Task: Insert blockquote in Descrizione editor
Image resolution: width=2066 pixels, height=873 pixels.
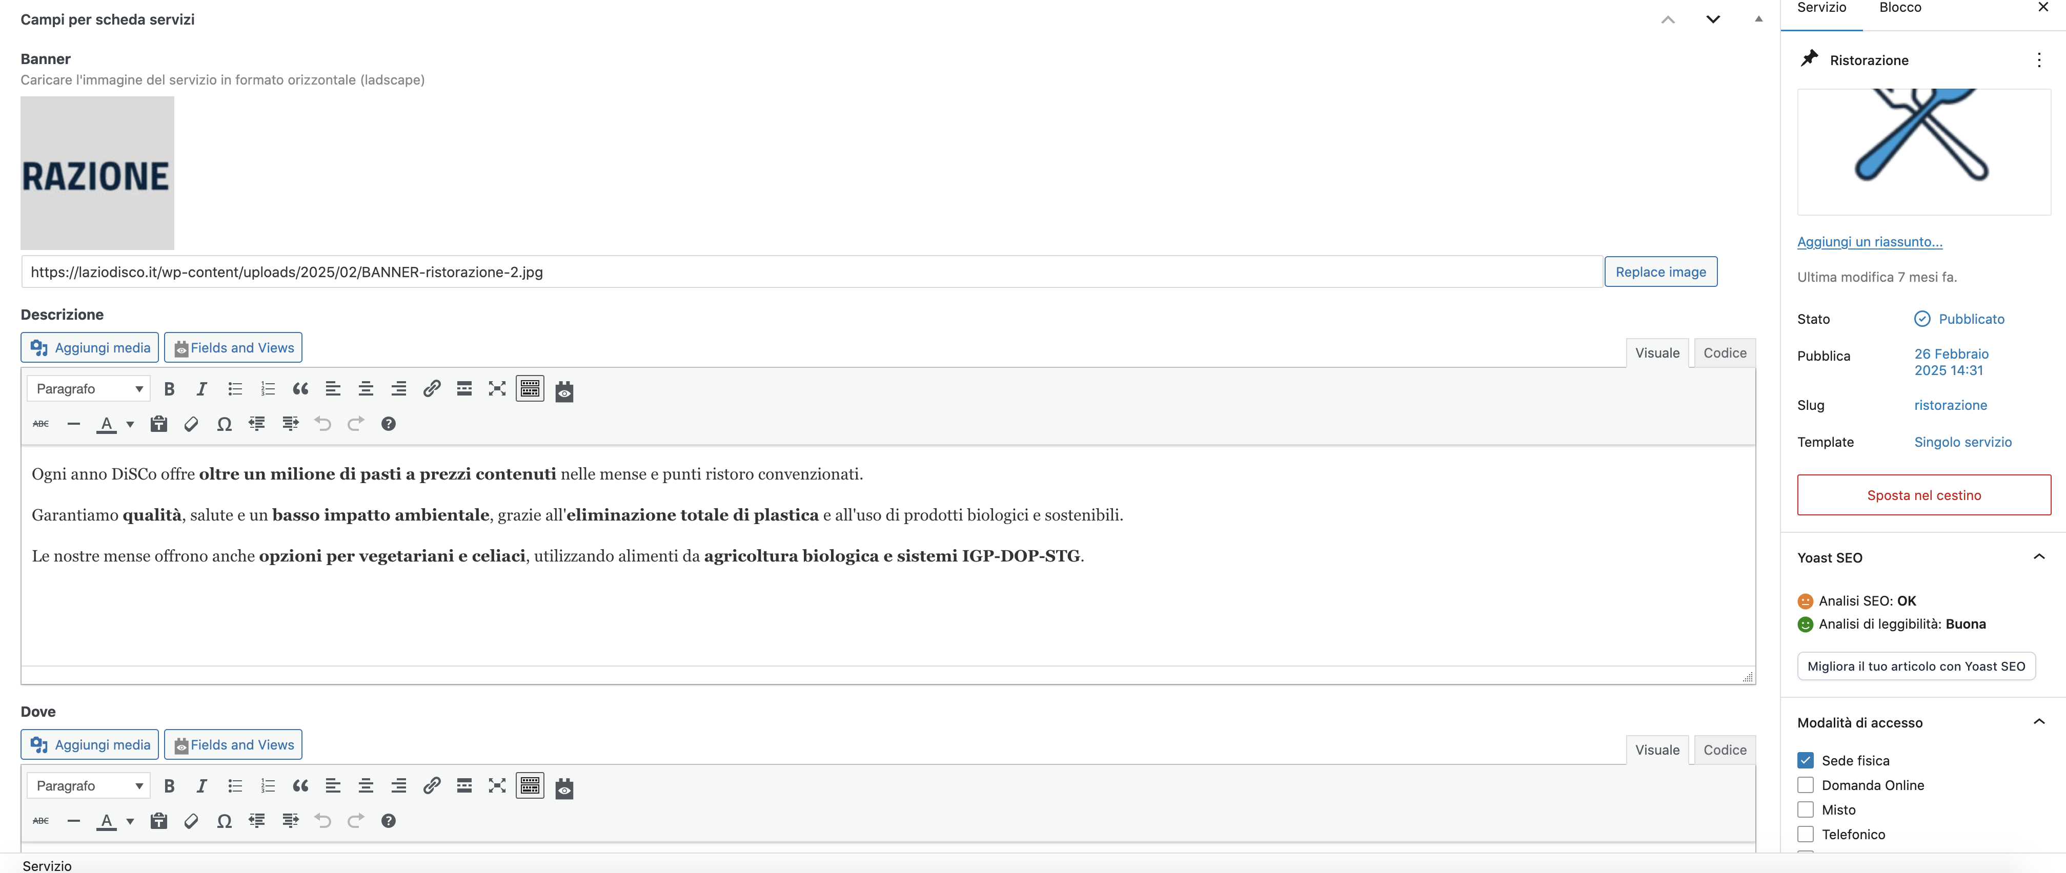Action: coord(300,389)
